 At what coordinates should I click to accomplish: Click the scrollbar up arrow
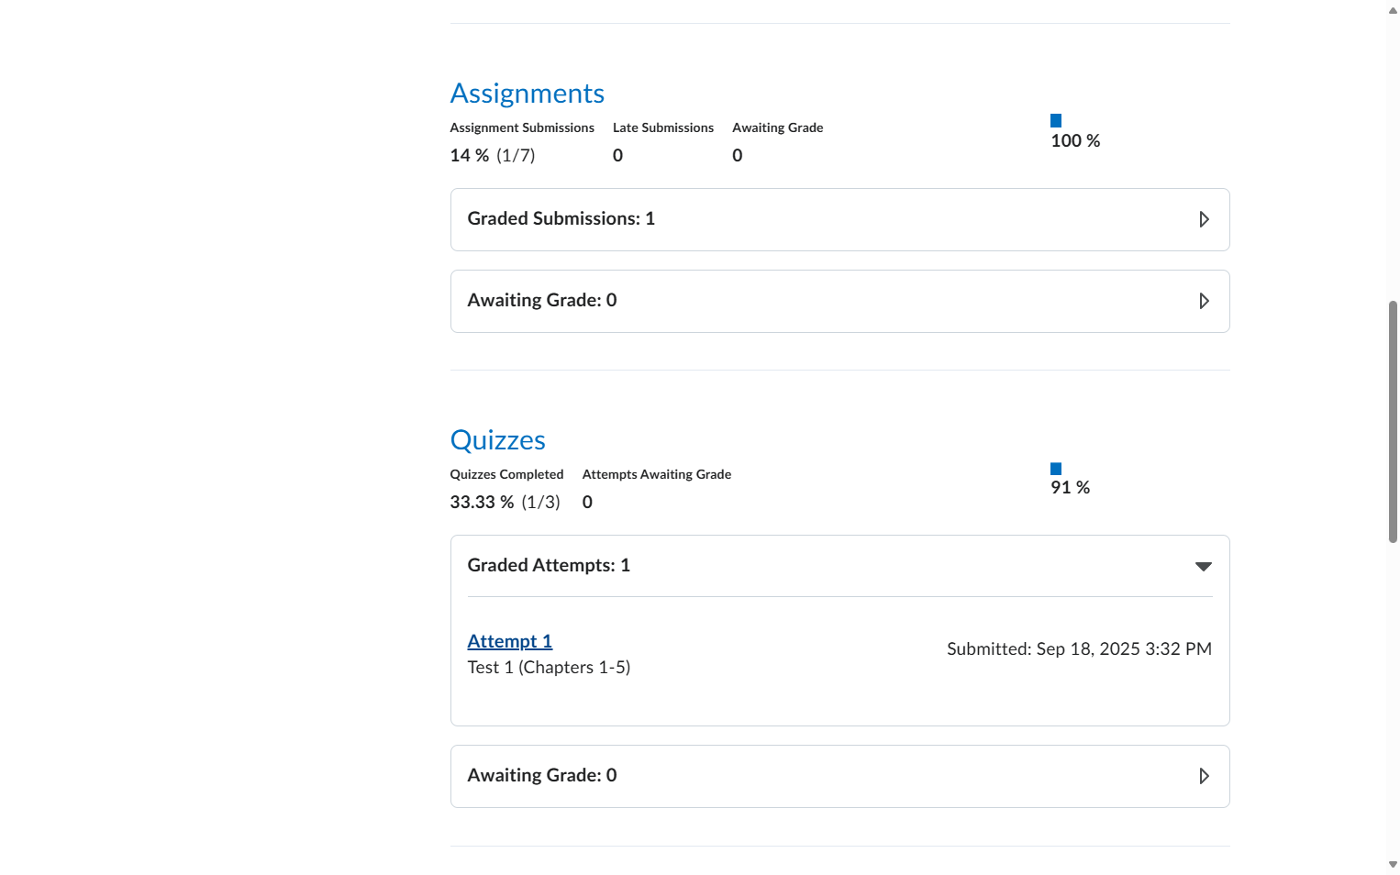(x=1393, y=10)
